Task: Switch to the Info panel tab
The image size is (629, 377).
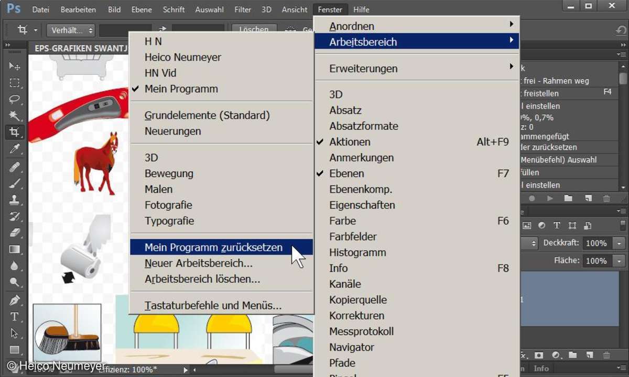Action: (x=541, y=368)
